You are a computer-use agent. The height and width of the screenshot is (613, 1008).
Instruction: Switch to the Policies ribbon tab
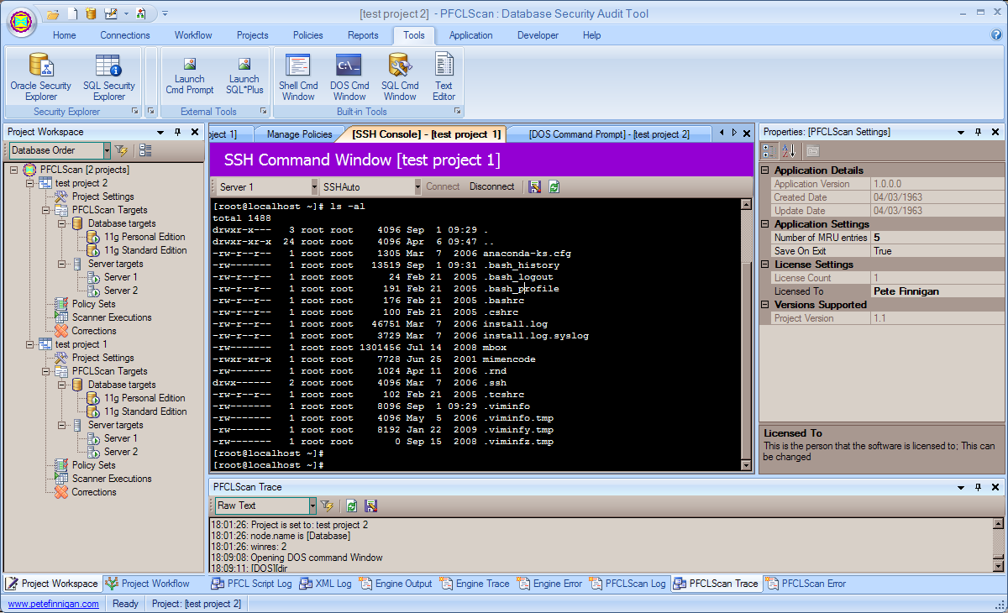(308, 35)
